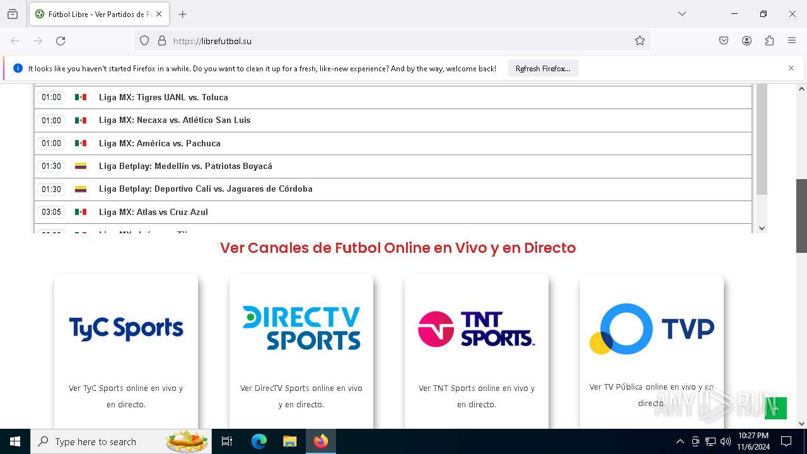Click the Mexico flag beside Tigres UANL row
The width and height of the screenshot is (807, 454).
tap(81, 97)
